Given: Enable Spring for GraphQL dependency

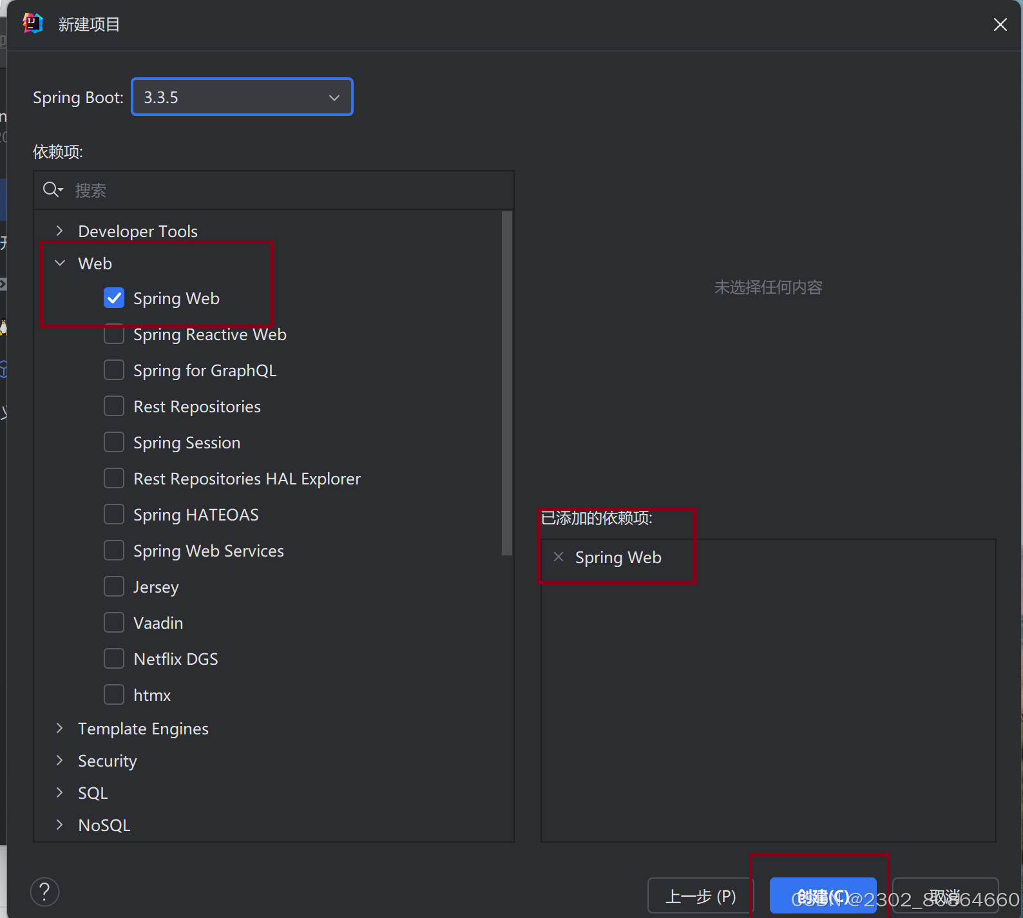Looking at the screenshot, I should coord(114,370).
